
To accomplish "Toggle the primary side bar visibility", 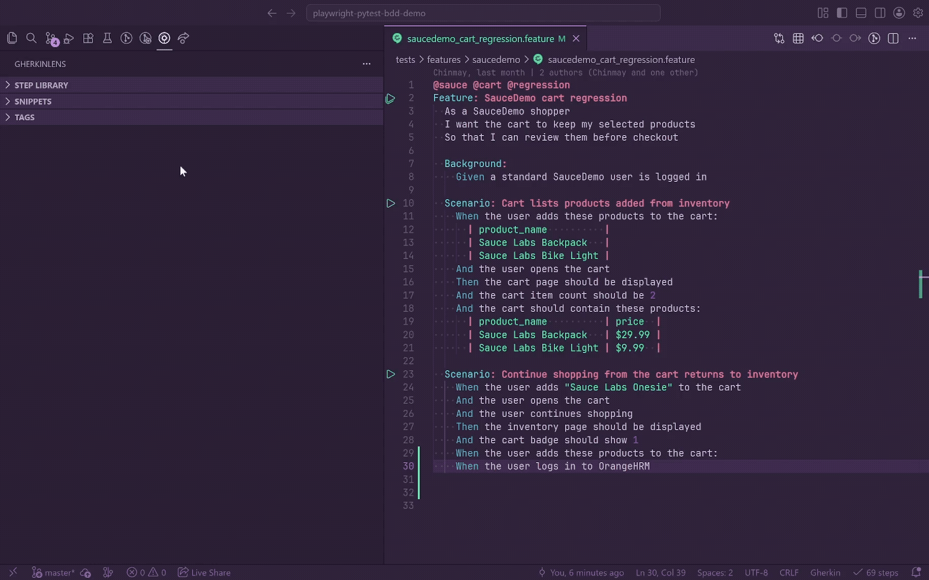I will [842, 13].
